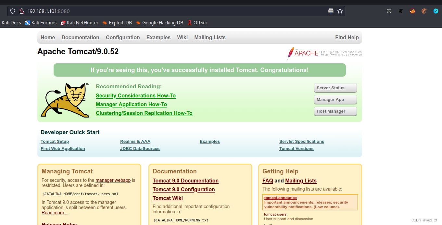The width and height of the screenshot is (442, 225).
Task: Open the Google Hacking DB bookmark
Action: click(x=159, y=23)
